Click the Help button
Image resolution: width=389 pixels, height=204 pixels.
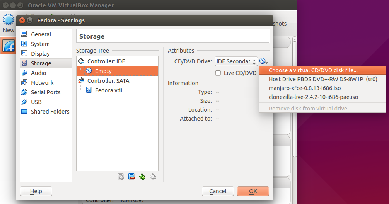click(x=36, y=191)
